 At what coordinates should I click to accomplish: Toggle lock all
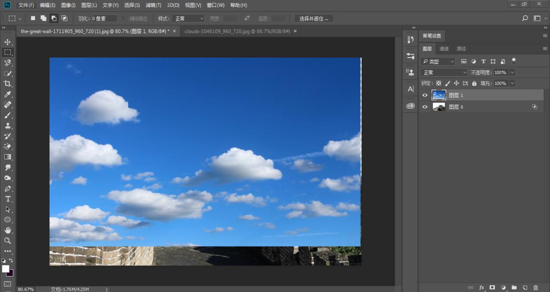[x=474, y=83]
